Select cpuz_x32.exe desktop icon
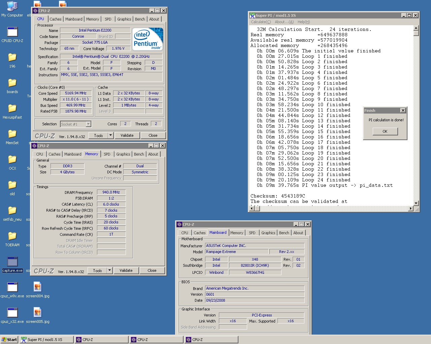 [12, 316]
